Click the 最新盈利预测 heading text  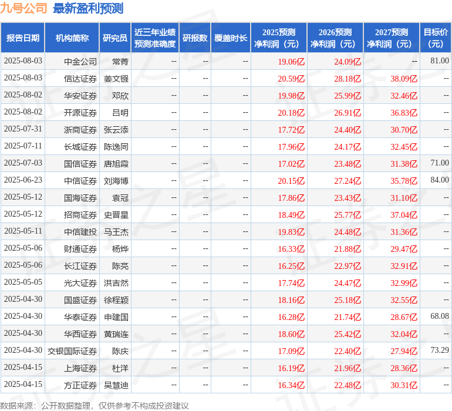88,8
